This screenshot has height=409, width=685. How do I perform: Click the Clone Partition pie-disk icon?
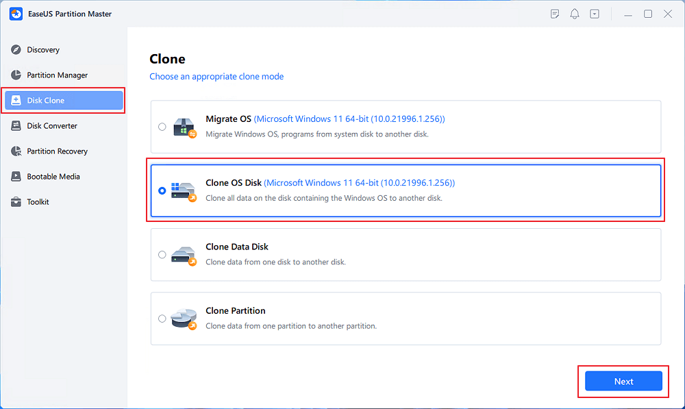tap(184, 319)
